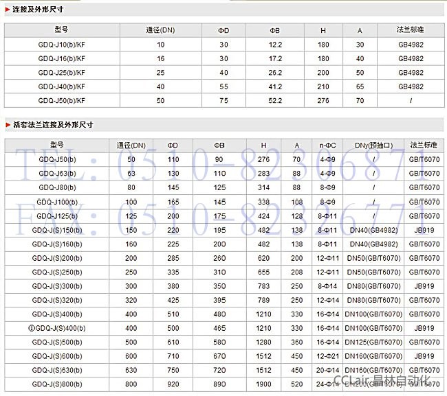Click the DNy(预抽口) column header
This screenshot has height=396, width=447.
[373, 145]
